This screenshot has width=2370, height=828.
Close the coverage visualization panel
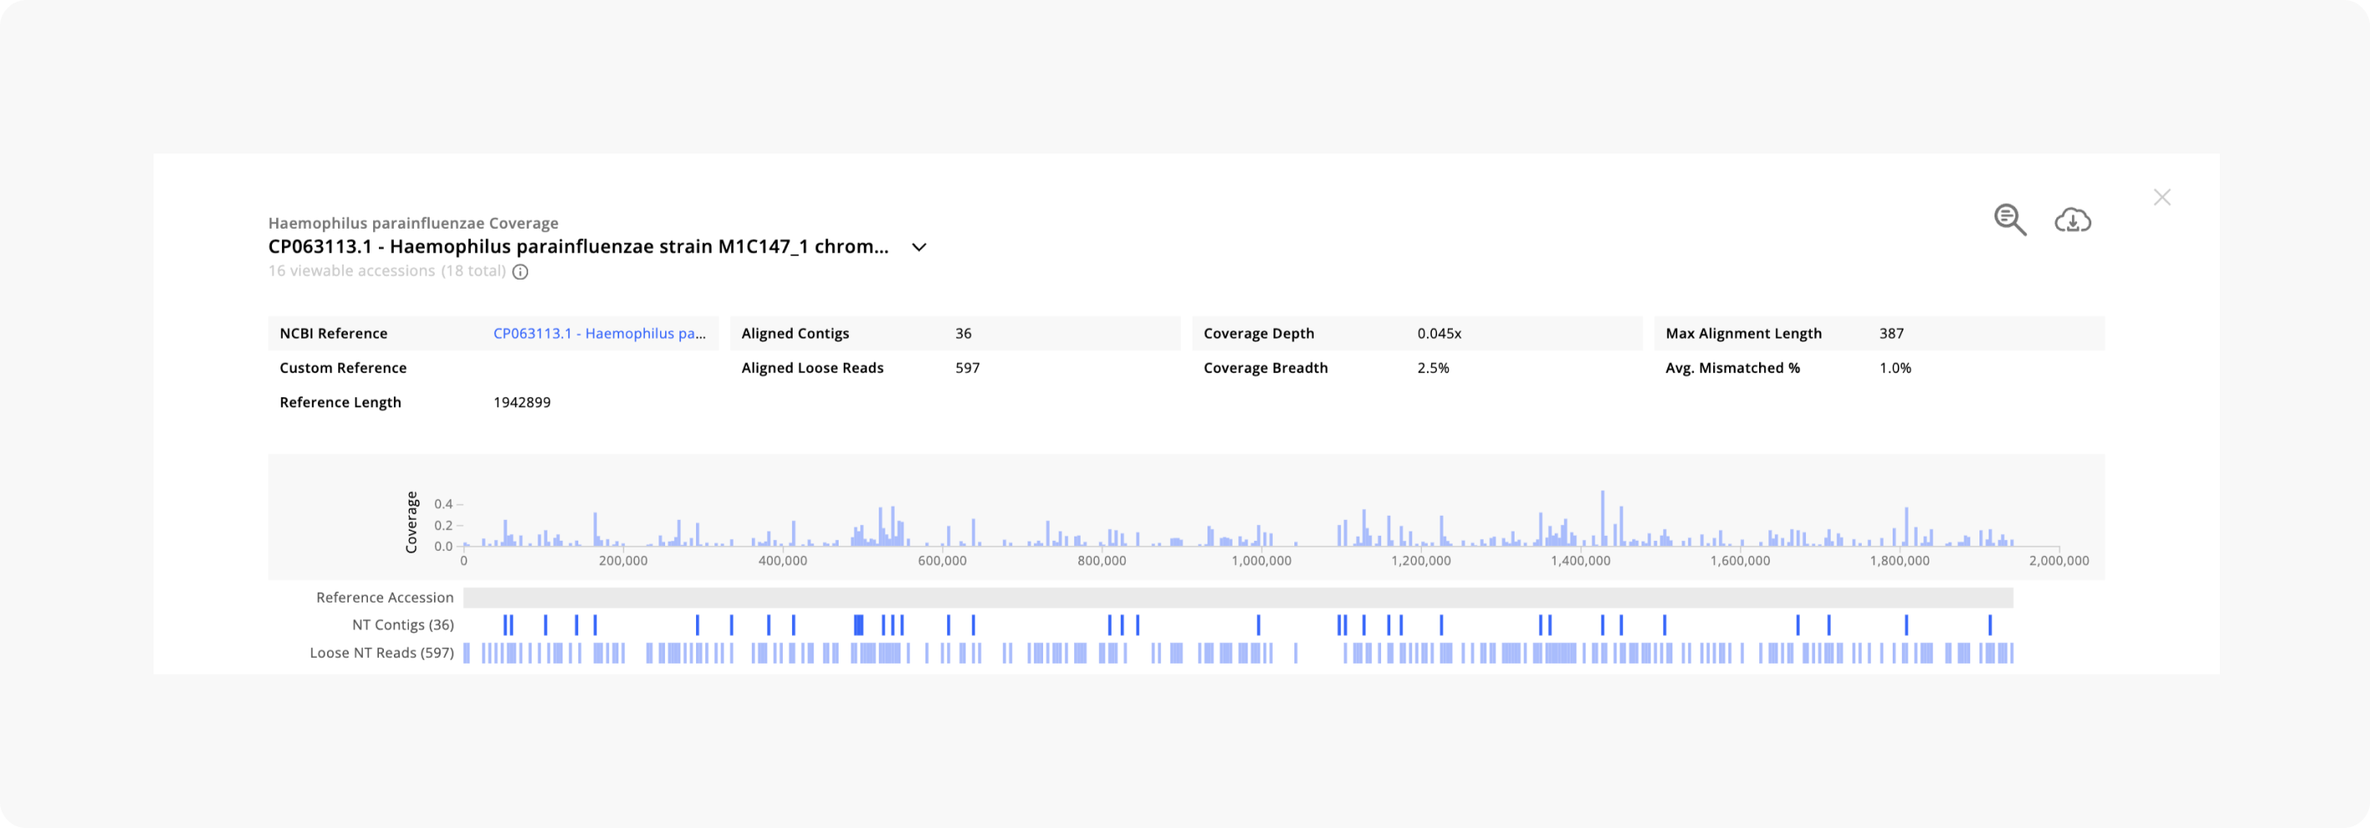2162,197
